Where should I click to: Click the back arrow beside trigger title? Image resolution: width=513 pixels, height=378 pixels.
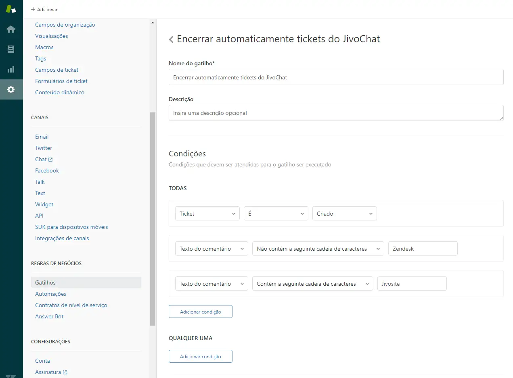[x=172, y=39]
